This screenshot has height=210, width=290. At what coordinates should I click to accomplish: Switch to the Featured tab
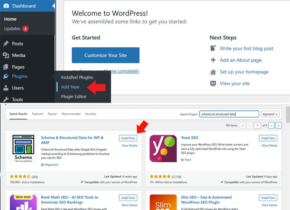tap(37, 114)
